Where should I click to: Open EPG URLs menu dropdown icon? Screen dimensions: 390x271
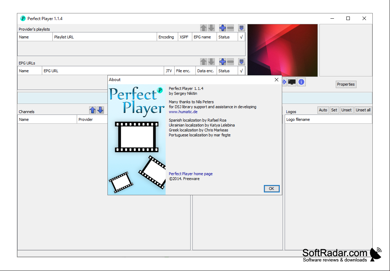(242, 62)
